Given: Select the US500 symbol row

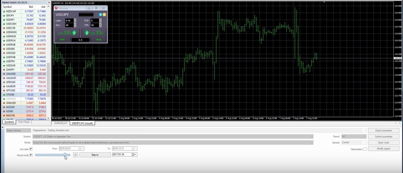Looking at the screenshot, I should [x=24, y=111].
